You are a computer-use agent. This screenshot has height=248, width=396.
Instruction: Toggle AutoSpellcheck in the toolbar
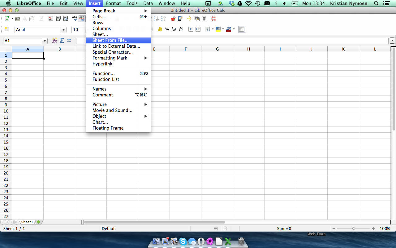(82, 19)
